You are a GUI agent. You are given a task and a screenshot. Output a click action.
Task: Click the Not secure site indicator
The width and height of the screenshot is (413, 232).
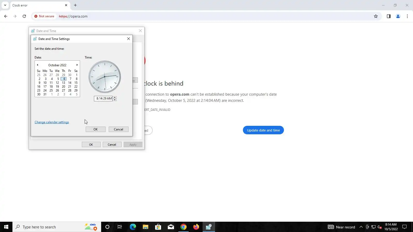pos(44,16)
